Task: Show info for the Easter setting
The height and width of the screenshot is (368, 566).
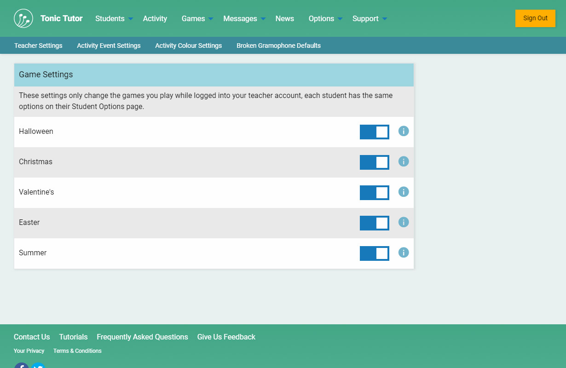Action: pyautogui.click(x=404, y=222)
